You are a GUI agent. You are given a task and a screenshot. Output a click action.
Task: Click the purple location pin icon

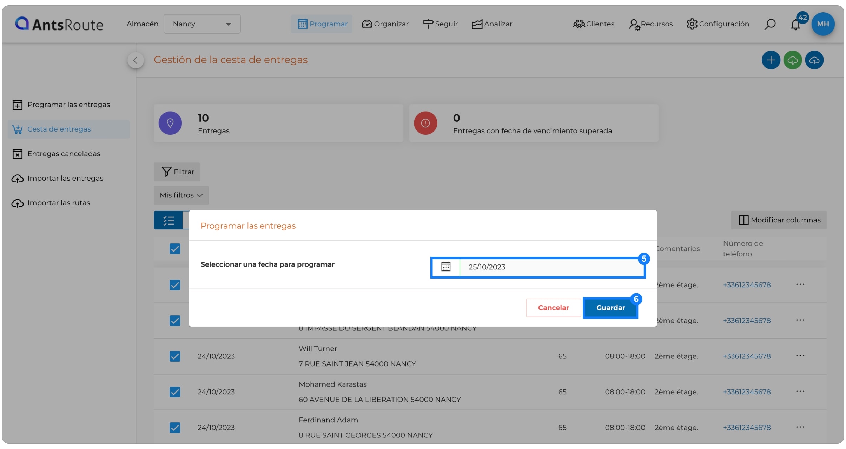pos(170,123)
